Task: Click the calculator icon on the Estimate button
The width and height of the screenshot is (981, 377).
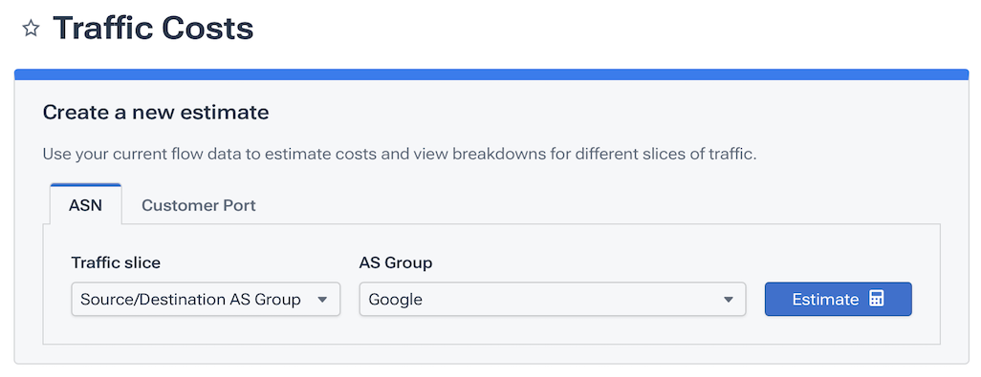Action: coord(877,299)
